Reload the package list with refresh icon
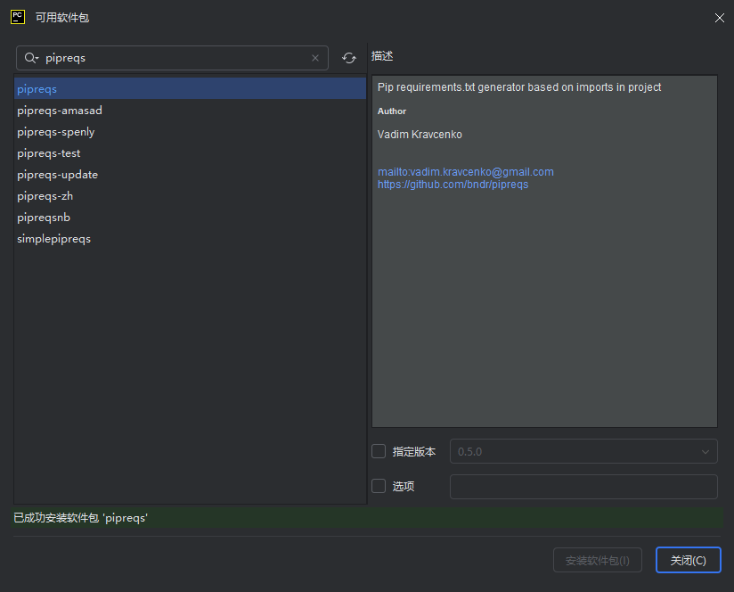Screen dimensions: 734x592 (349, 58)
